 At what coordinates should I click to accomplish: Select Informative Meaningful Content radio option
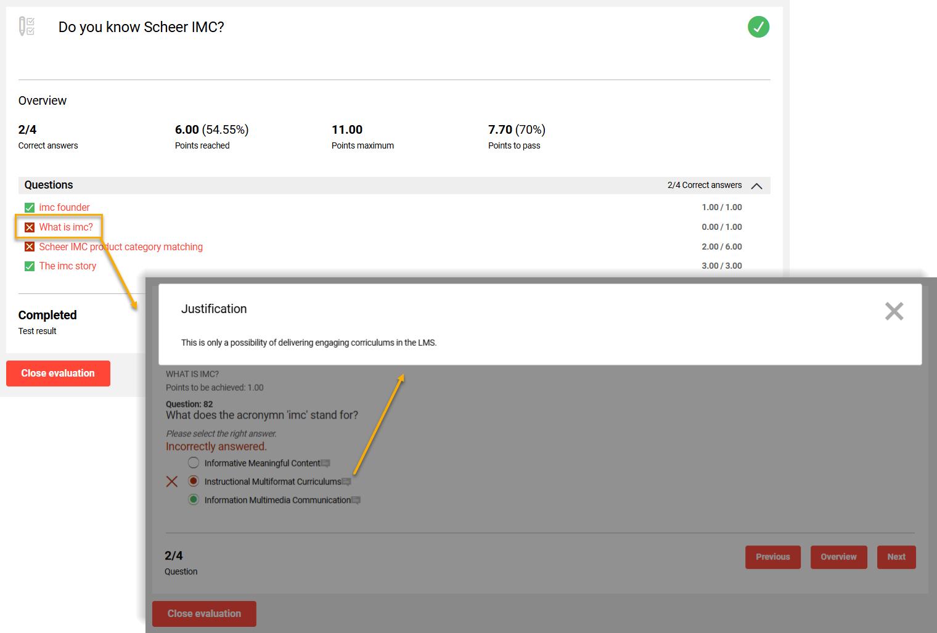(x=194, y=463)
